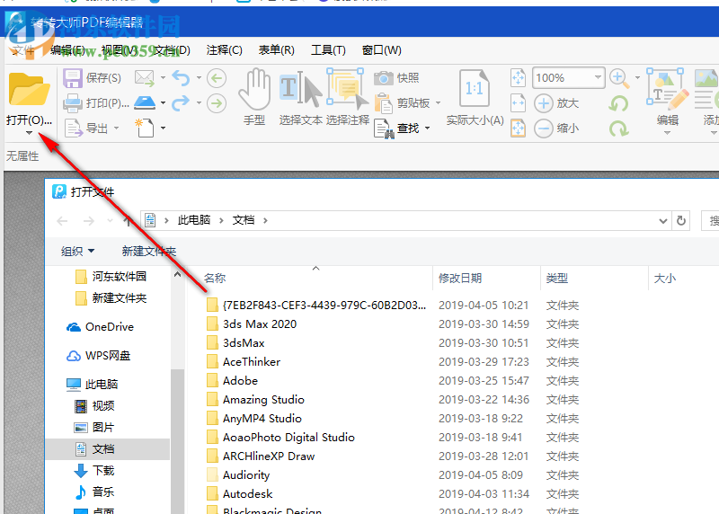Click the new document star icon
The image size is (719, 514).
[x=145, y=128]
